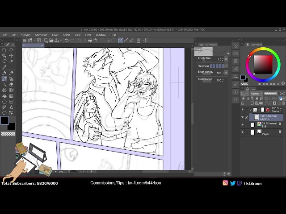Tick the checkbox beside Frame 1 layer

coord(247,110)
